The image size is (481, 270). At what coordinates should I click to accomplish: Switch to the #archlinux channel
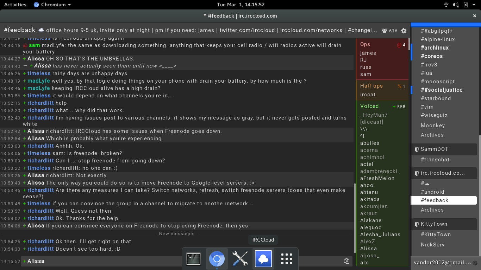pos(435,48)
